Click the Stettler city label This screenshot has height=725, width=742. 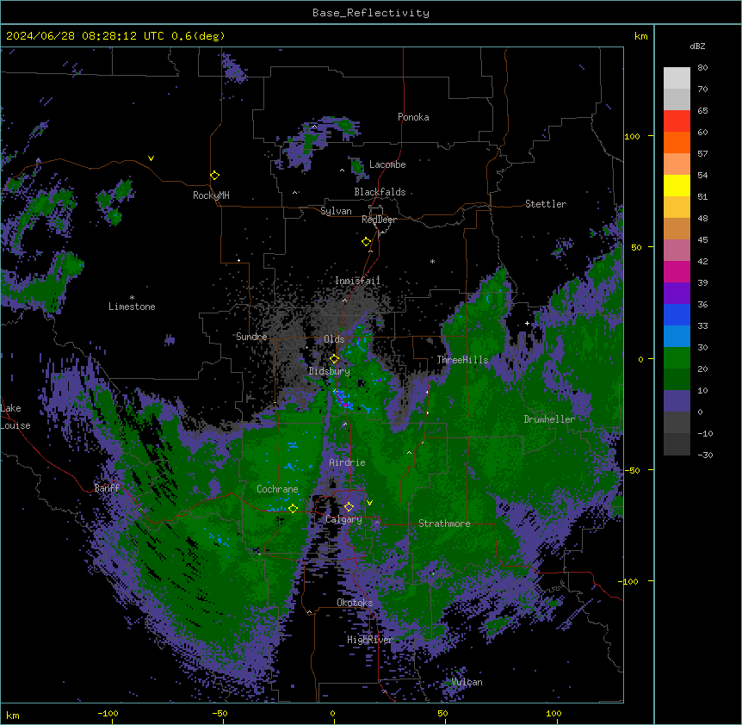tap(546, 204)
